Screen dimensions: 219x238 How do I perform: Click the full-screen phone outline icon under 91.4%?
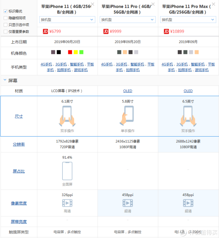point(67,171)
